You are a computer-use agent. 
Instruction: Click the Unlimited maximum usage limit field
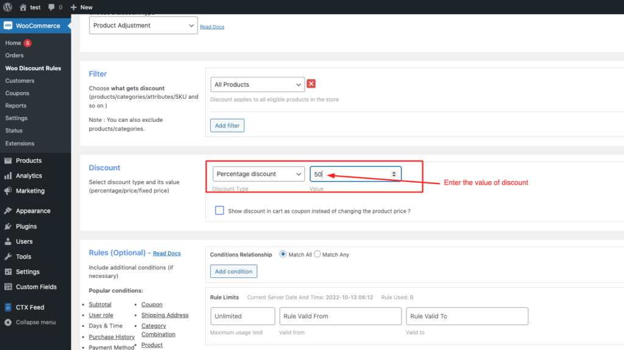pyautogui.click(x=243, y=316)
